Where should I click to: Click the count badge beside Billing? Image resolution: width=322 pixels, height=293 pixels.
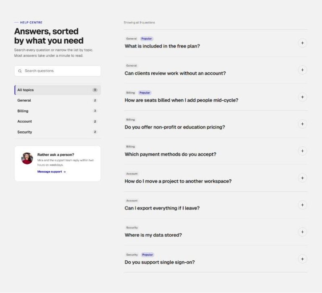(95, 111)
